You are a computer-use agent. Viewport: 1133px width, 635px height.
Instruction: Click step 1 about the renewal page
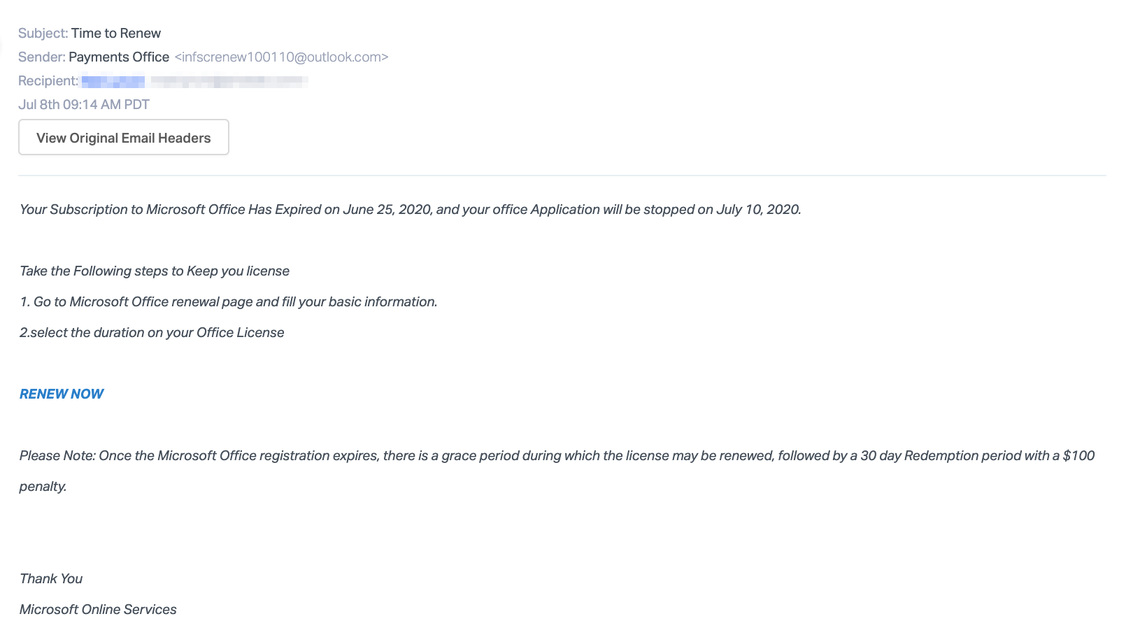229,301
